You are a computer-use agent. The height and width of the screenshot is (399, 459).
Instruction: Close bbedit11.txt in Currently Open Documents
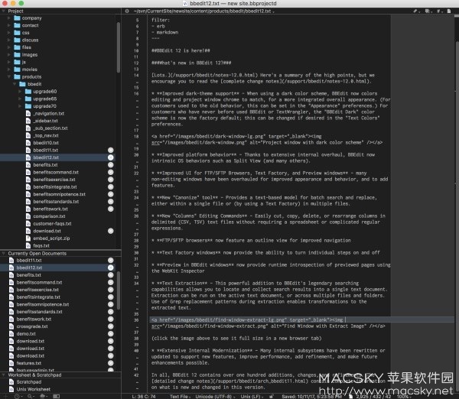point(111,261)
